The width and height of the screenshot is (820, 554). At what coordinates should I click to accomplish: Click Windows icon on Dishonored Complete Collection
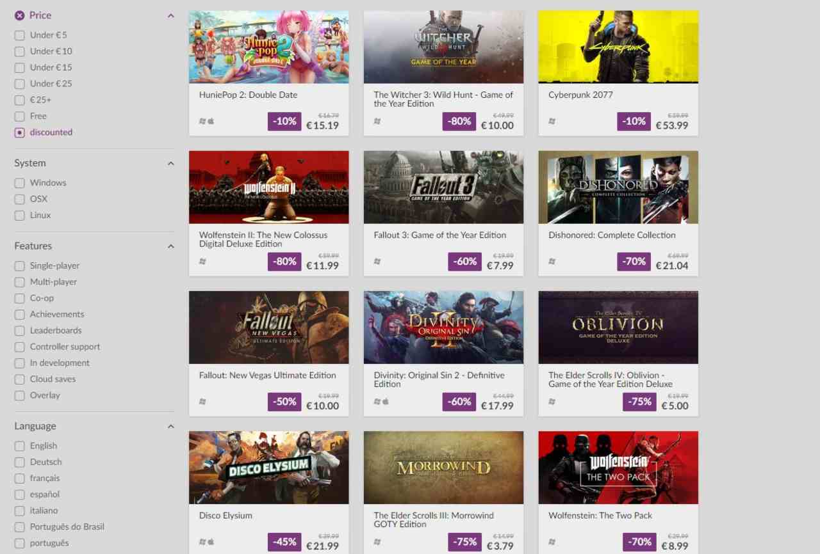point(552,261)
